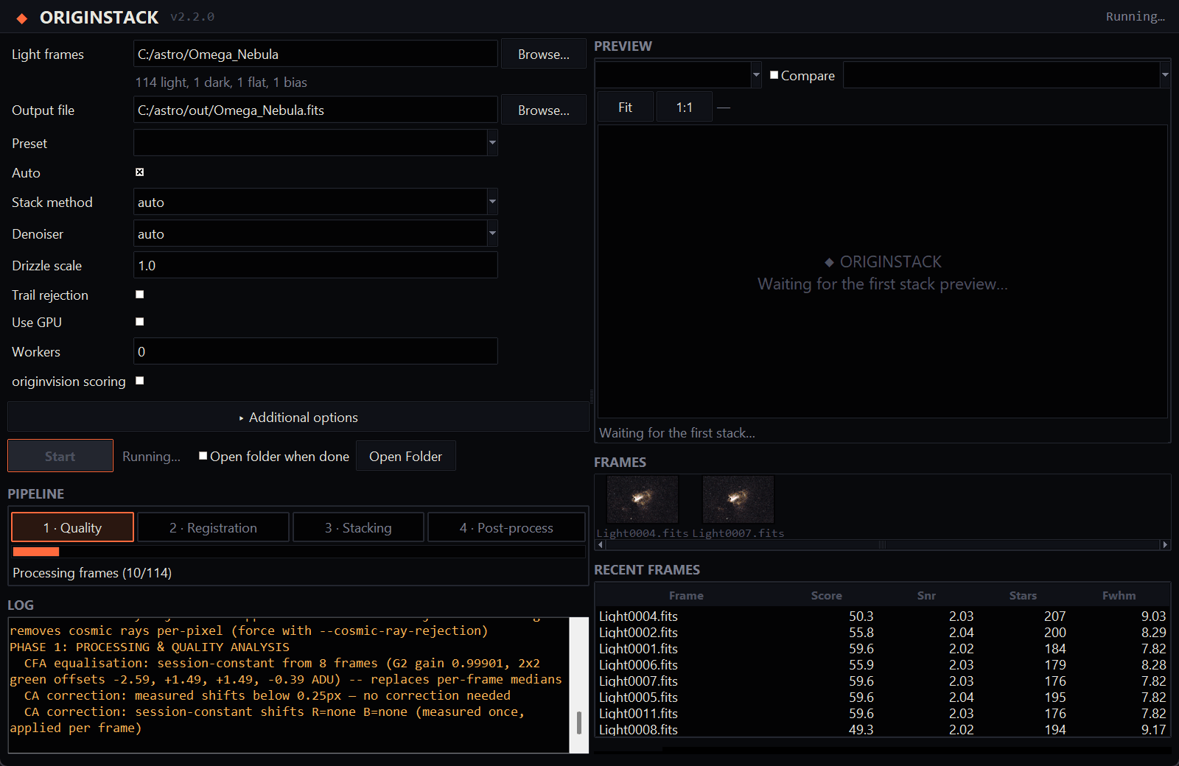Select Light0011.fits row
This screenshot has width=1179, height=766.
[883, 713]
